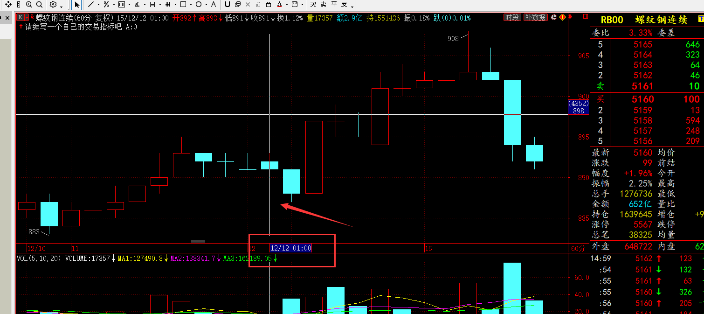704x314 pixels.
Task: Click the 补数据 button
Action: (x=535, y=17)
